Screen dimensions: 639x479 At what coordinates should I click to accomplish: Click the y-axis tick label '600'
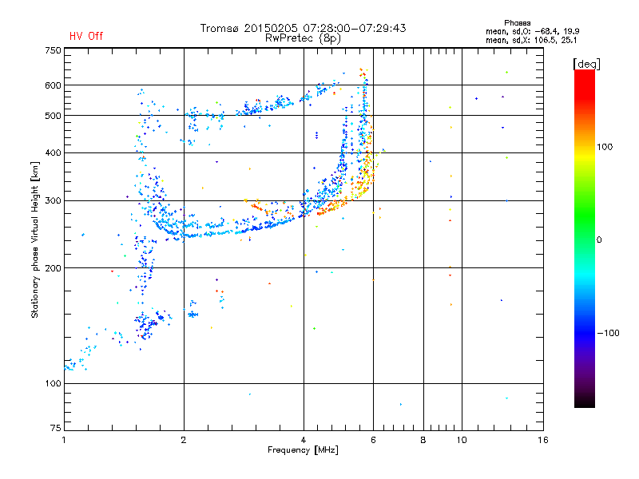point(53,85)
